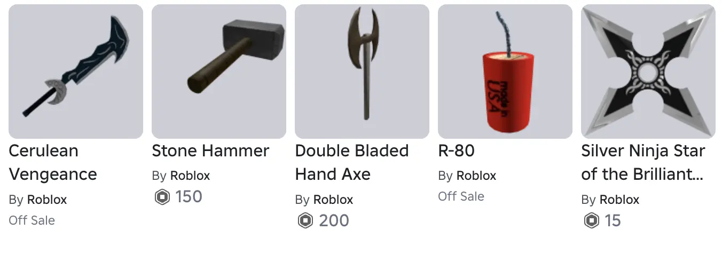This screenshot has width=722, height=254.
Task: Open the Cerulean Vengeance title link
Action: click(53, 163)
